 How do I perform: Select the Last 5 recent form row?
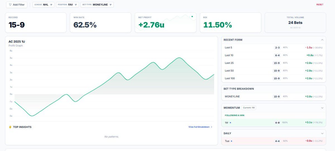274,48
